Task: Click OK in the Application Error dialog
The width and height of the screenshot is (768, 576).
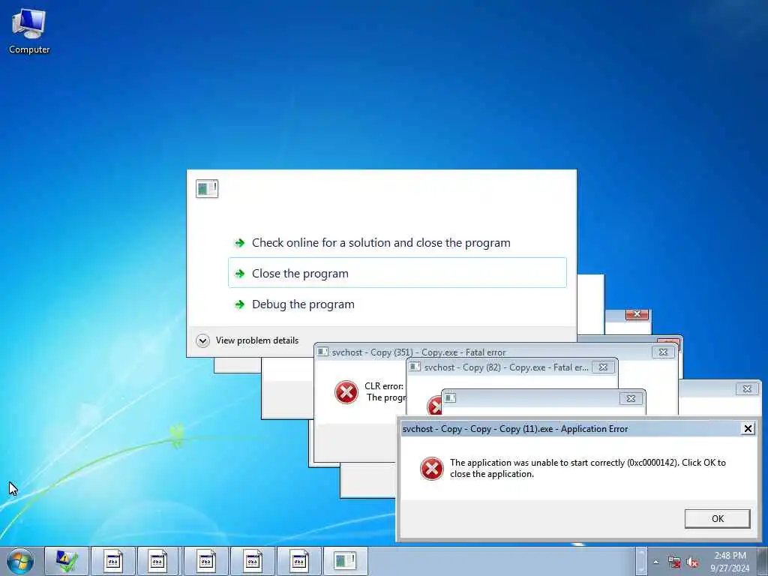Action: point(718,519)
